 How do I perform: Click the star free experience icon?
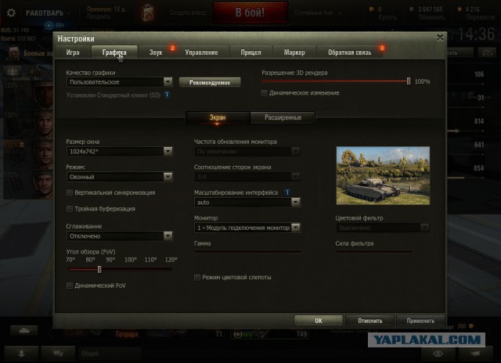tap(460, 9)
